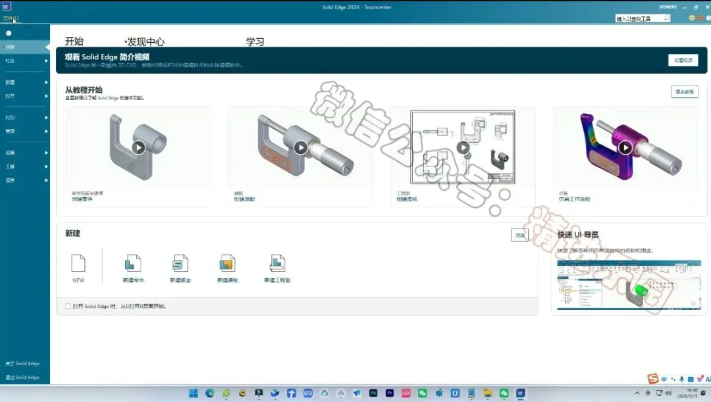Show hidden system tray icons
711x402 pixels.
[x=637, y=393]
